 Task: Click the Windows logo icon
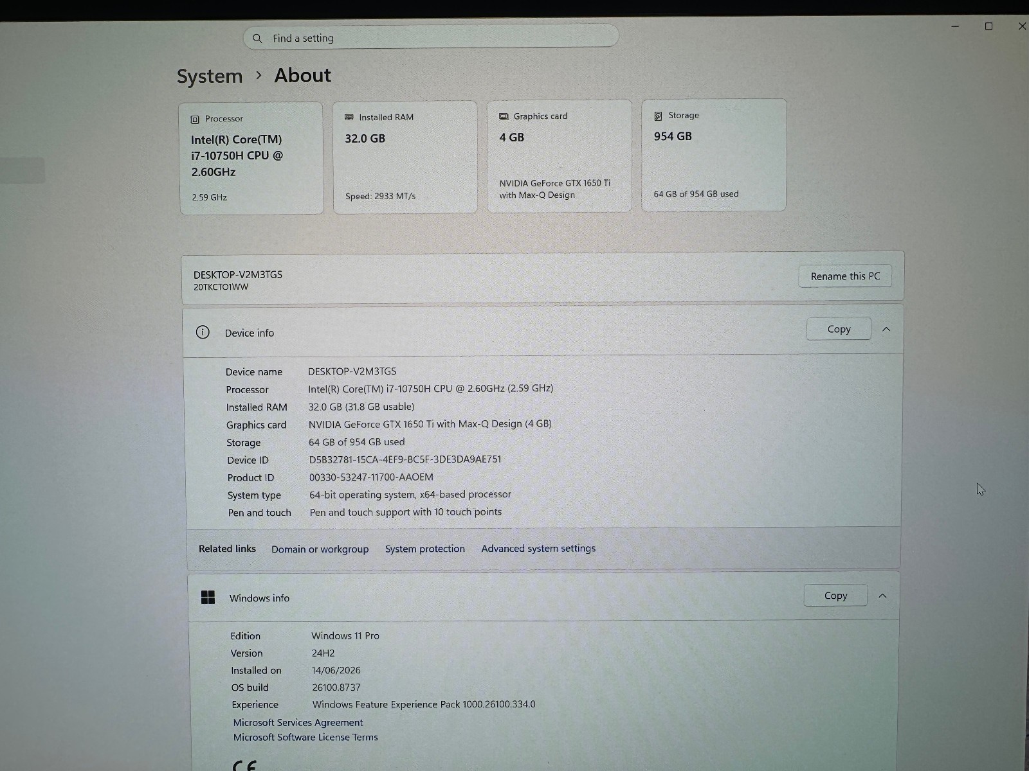pos(208,598)
